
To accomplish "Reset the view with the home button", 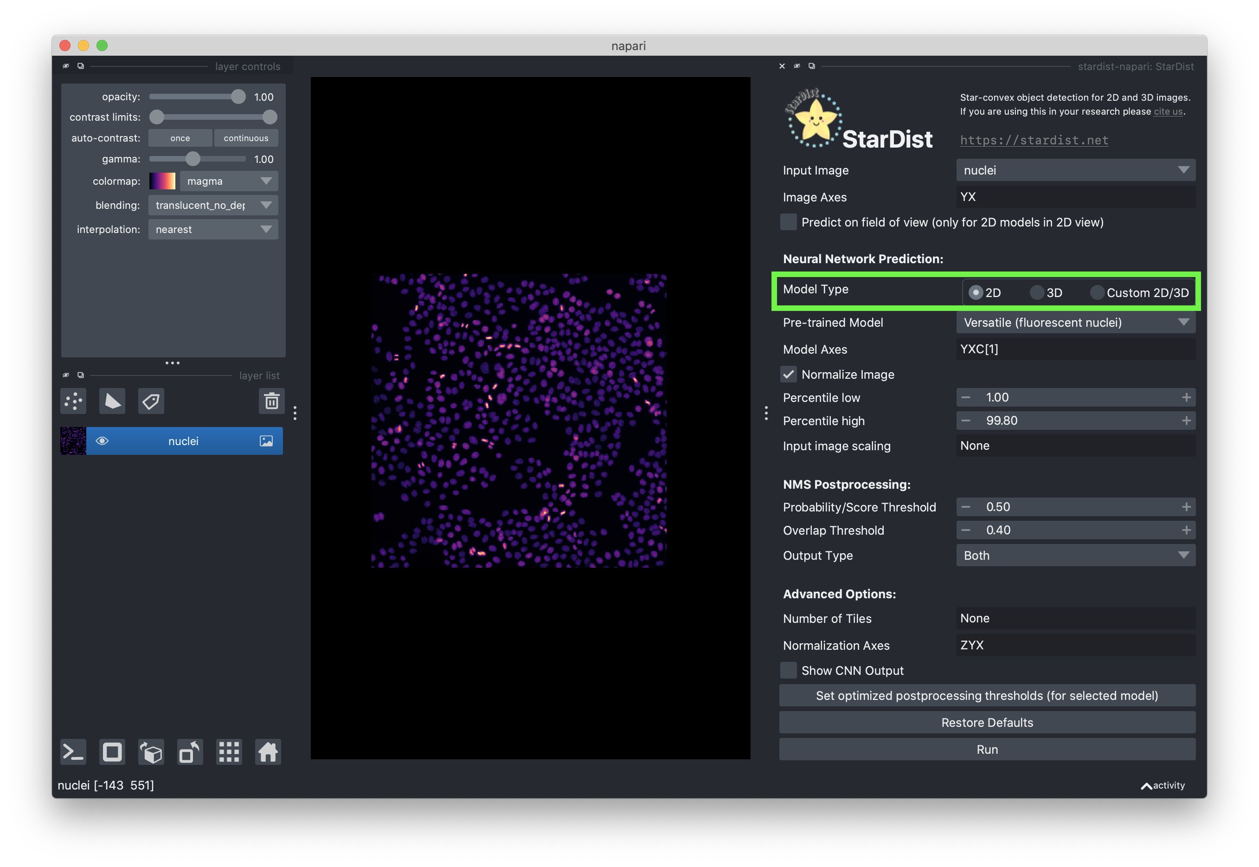I will coord(268,752).
